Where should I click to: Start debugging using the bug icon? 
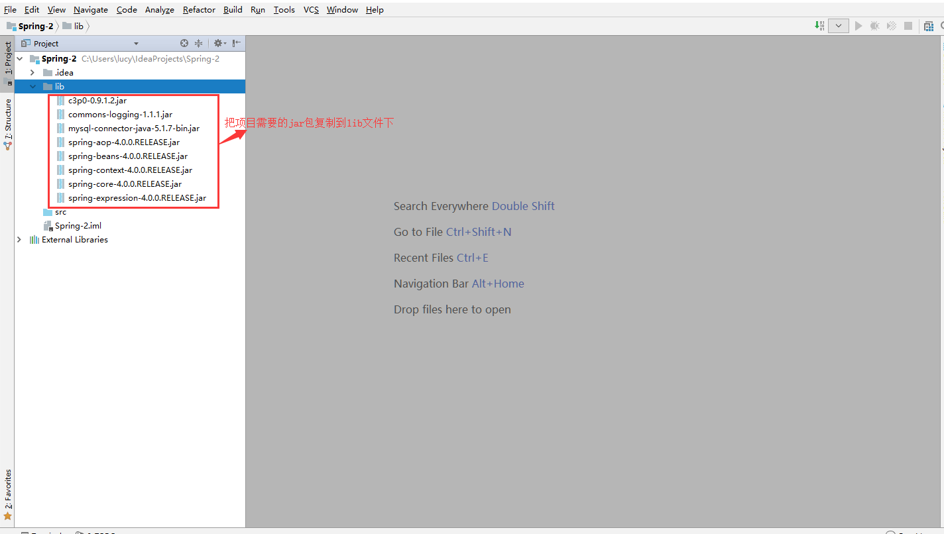(875, 26)
